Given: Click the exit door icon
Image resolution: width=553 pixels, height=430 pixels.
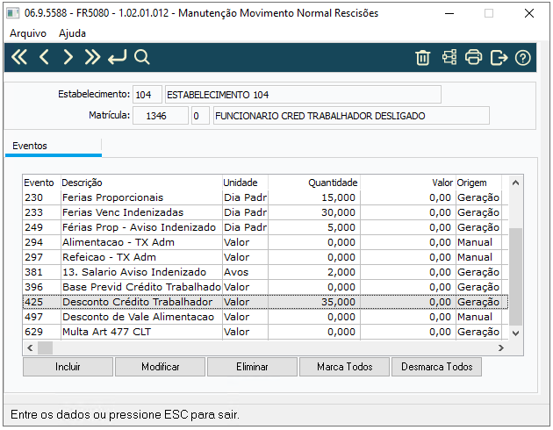Looking at the screenshot, I should 499,57.
